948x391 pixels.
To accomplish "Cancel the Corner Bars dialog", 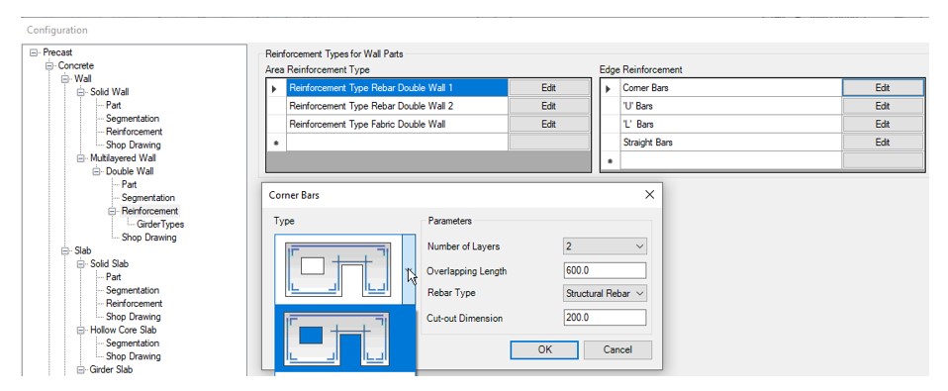I will (x=617, y=349).
